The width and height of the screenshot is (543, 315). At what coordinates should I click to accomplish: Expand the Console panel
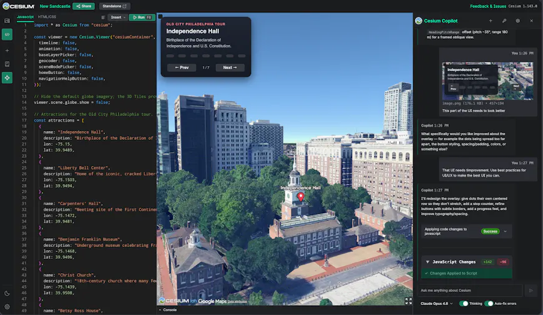[168, 310]
